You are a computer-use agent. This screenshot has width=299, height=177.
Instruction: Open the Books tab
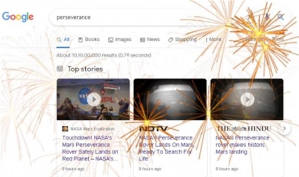click(89, 40)
